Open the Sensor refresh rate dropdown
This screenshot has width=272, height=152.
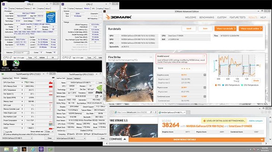click(x=49, y=132)
